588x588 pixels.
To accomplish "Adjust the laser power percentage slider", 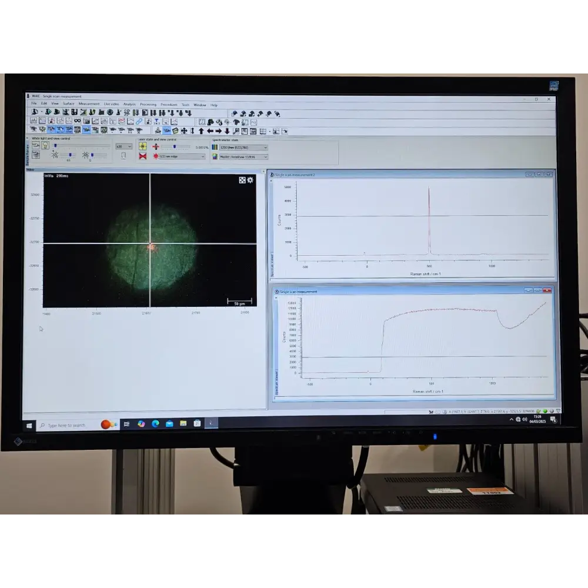I will [x=175, y=146].
